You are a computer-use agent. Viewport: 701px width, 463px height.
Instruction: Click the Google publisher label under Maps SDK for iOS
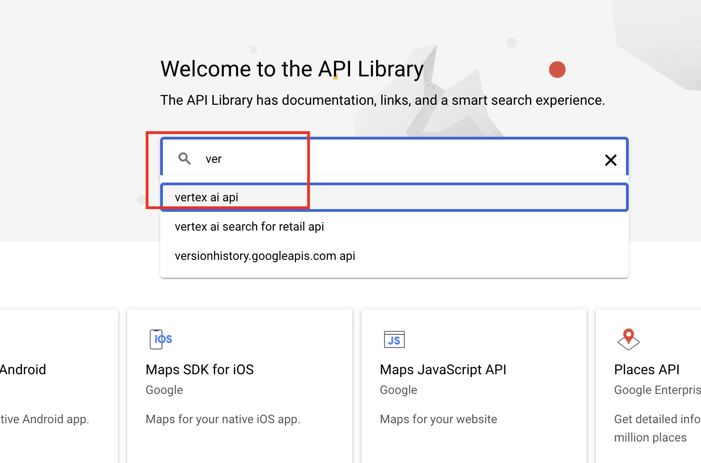(x=164, y=390)
